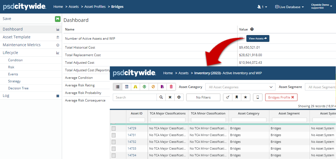
Task: Click the inventory Search input field
Action: [135, 97]
